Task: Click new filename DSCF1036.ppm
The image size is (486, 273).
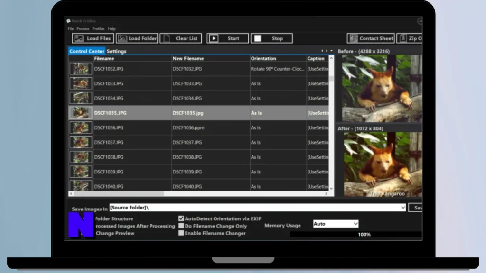Action: pos(188,127)
